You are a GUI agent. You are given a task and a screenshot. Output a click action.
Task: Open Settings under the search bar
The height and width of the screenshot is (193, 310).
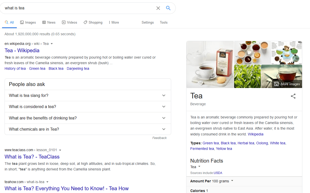click(x=148, y=22)
